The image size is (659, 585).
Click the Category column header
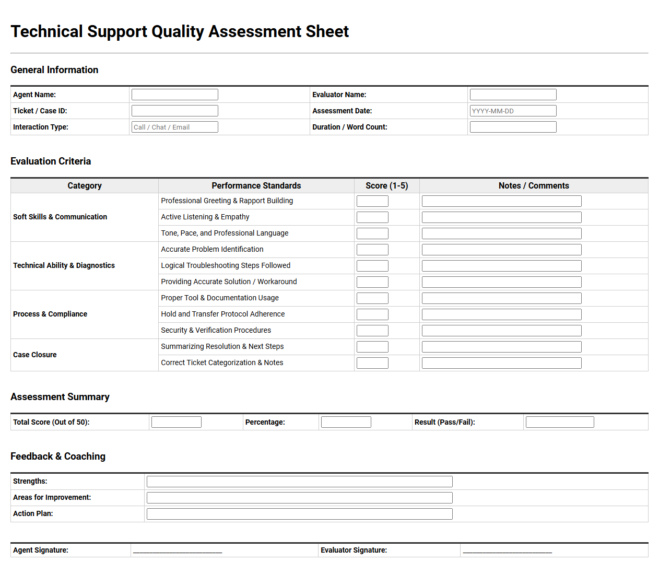pyautogui.click(x=85, y=185)
